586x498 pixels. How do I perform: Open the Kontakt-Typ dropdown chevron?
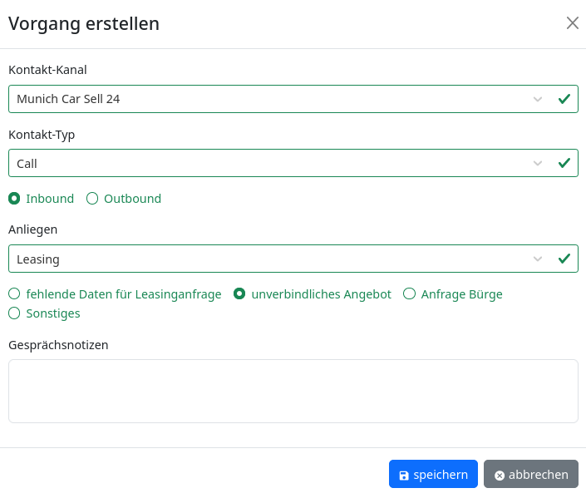(x=538, y=164)
